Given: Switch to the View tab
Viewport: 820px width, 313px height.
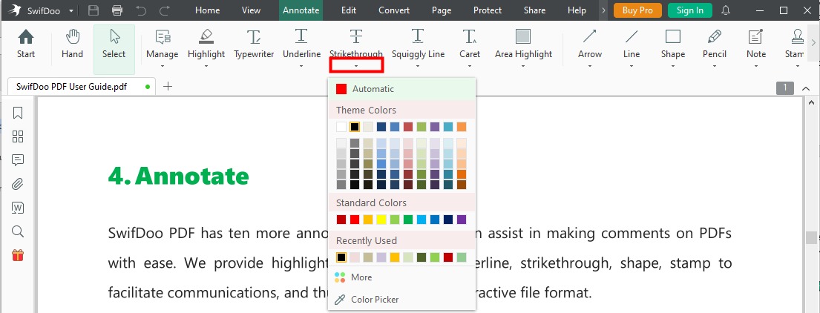Looking at the screenshot, I should pyautogui.click(x=251, y=10).
